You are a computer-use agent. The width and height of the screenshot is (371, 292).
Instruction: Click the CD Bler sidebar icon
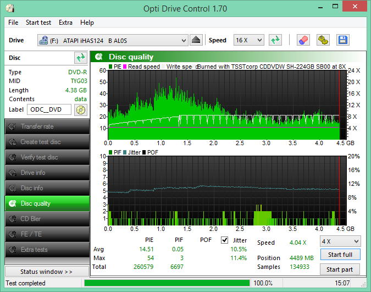tap(12, 219)
